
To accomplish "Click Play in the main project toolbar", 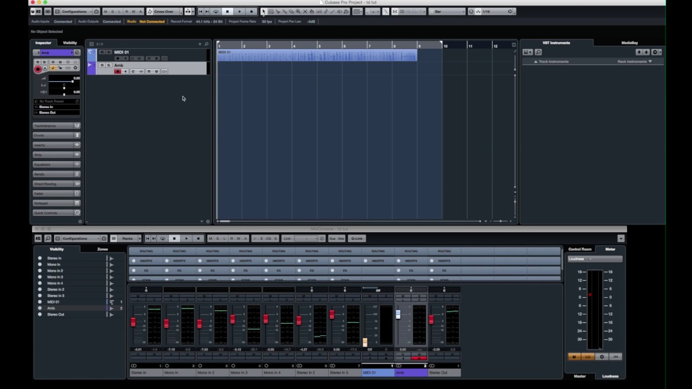I will [239, 11].
